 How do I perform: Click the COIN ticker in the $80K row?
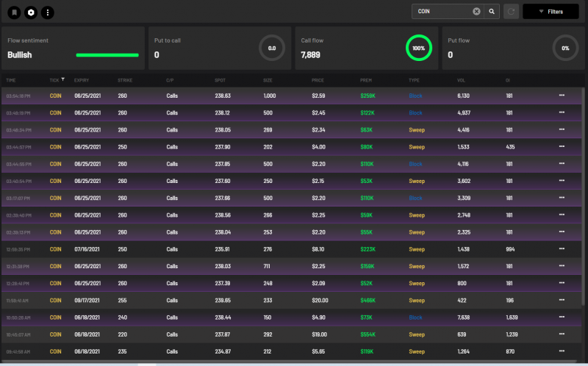56,147
